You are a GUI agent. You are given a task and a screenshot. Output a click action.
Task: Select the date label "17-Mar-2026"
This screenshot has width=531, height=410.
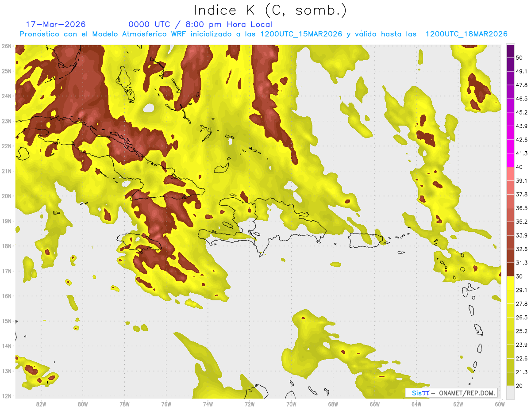[56, 24]
